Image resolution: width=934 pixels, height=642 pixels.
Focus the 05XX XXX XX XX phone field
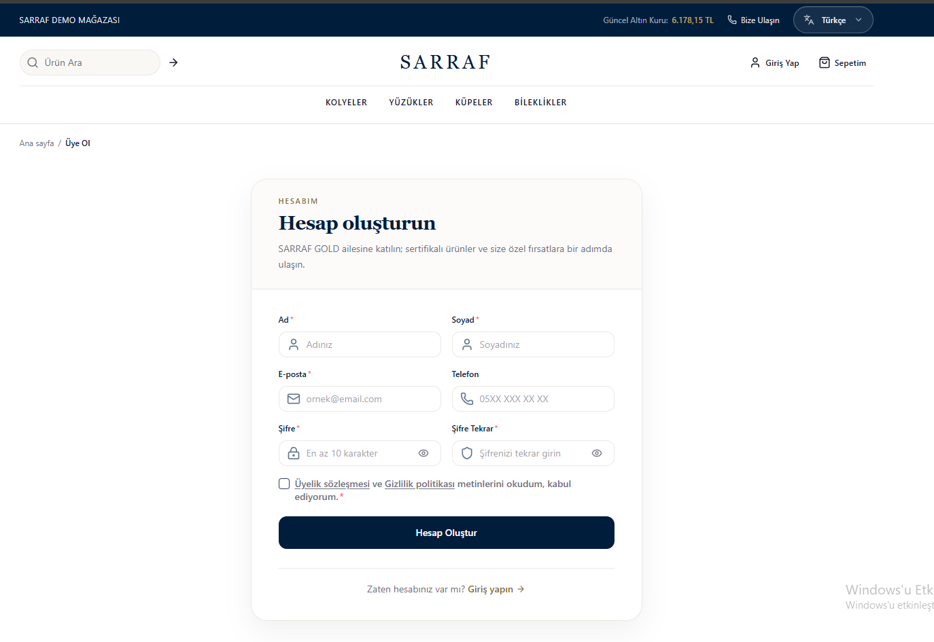coord(533,399)
